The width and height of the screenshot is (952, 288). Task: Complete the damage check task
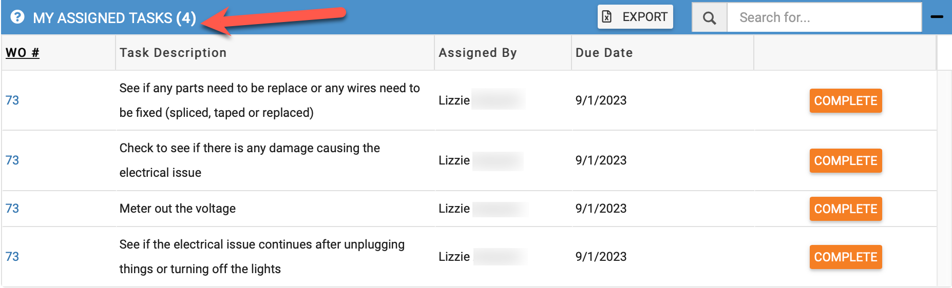[846, 160]
